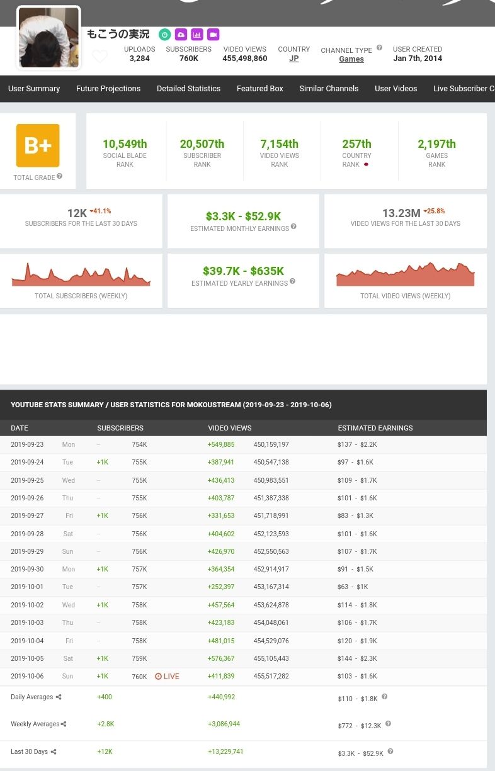Click the 2019-09-23 date cell

(x=27, y=444)
